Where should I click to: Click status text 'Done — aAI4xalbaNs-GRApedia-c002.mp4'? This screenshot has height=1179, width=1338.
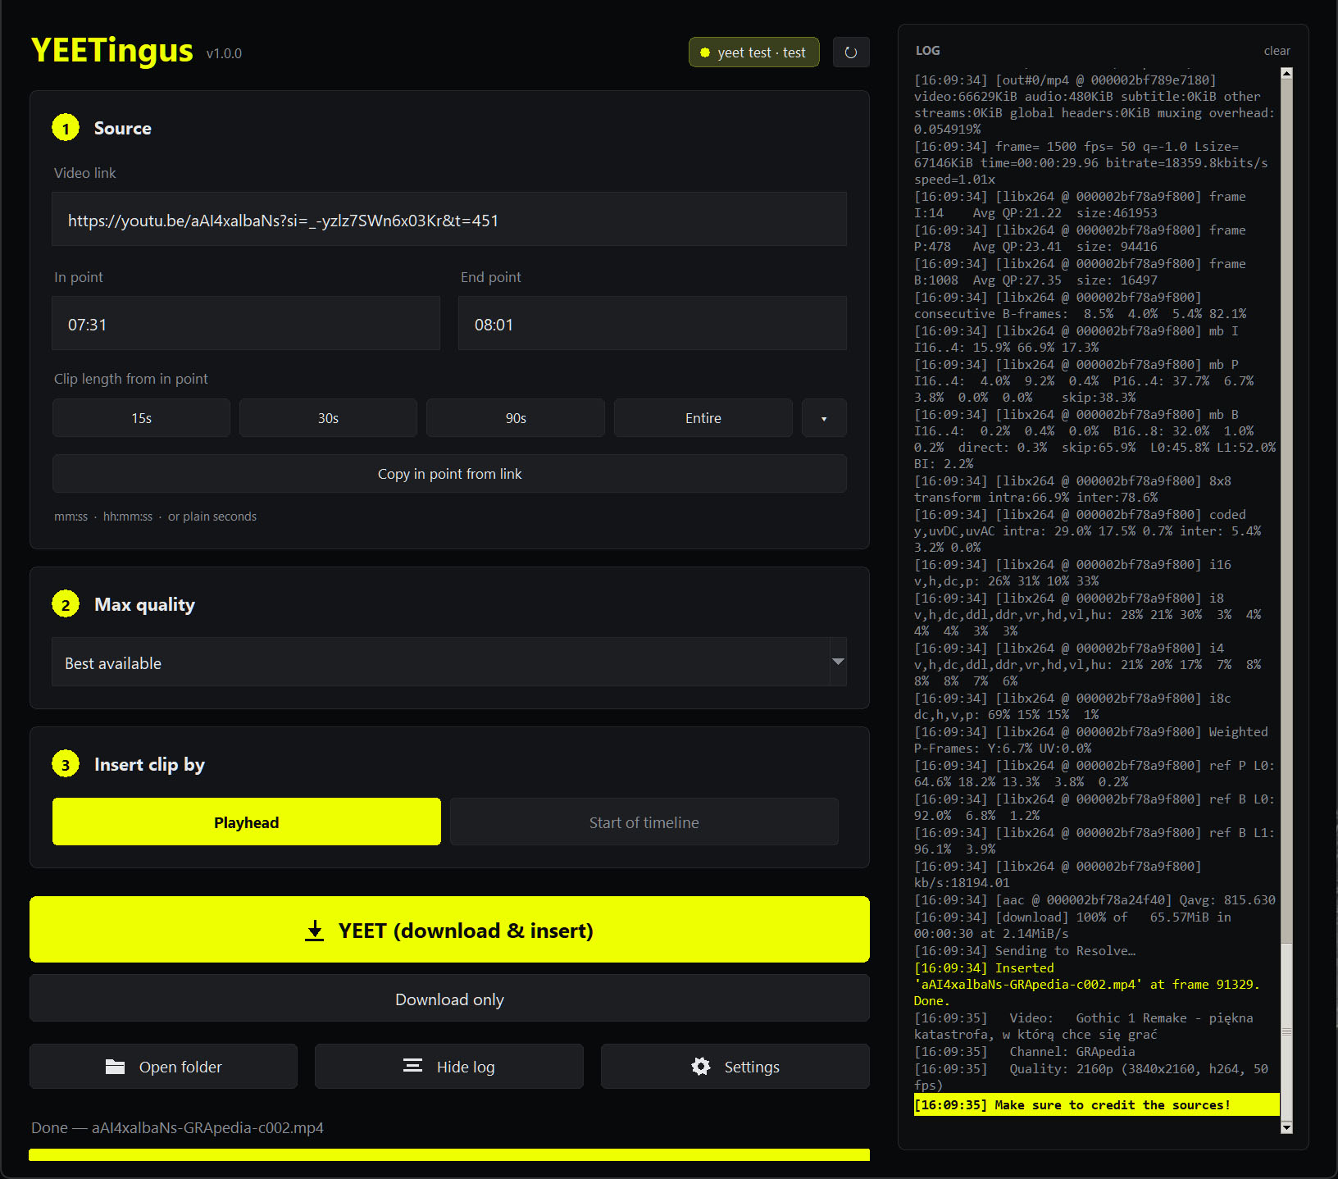(x=177, y=1127)
